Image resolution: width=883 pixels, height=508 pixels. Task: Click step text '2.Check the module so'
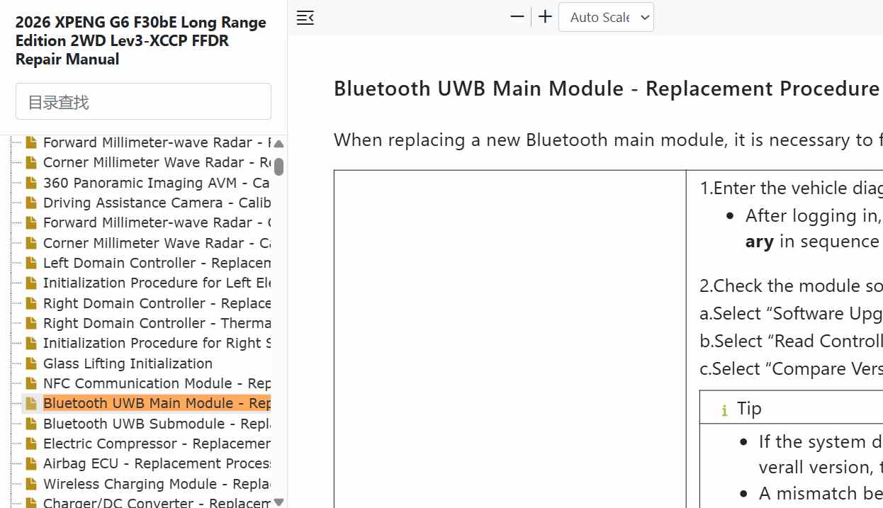point(791,286)
